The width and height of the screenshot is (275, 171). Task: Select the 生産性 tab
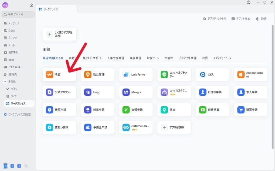(x=169, y=58)
